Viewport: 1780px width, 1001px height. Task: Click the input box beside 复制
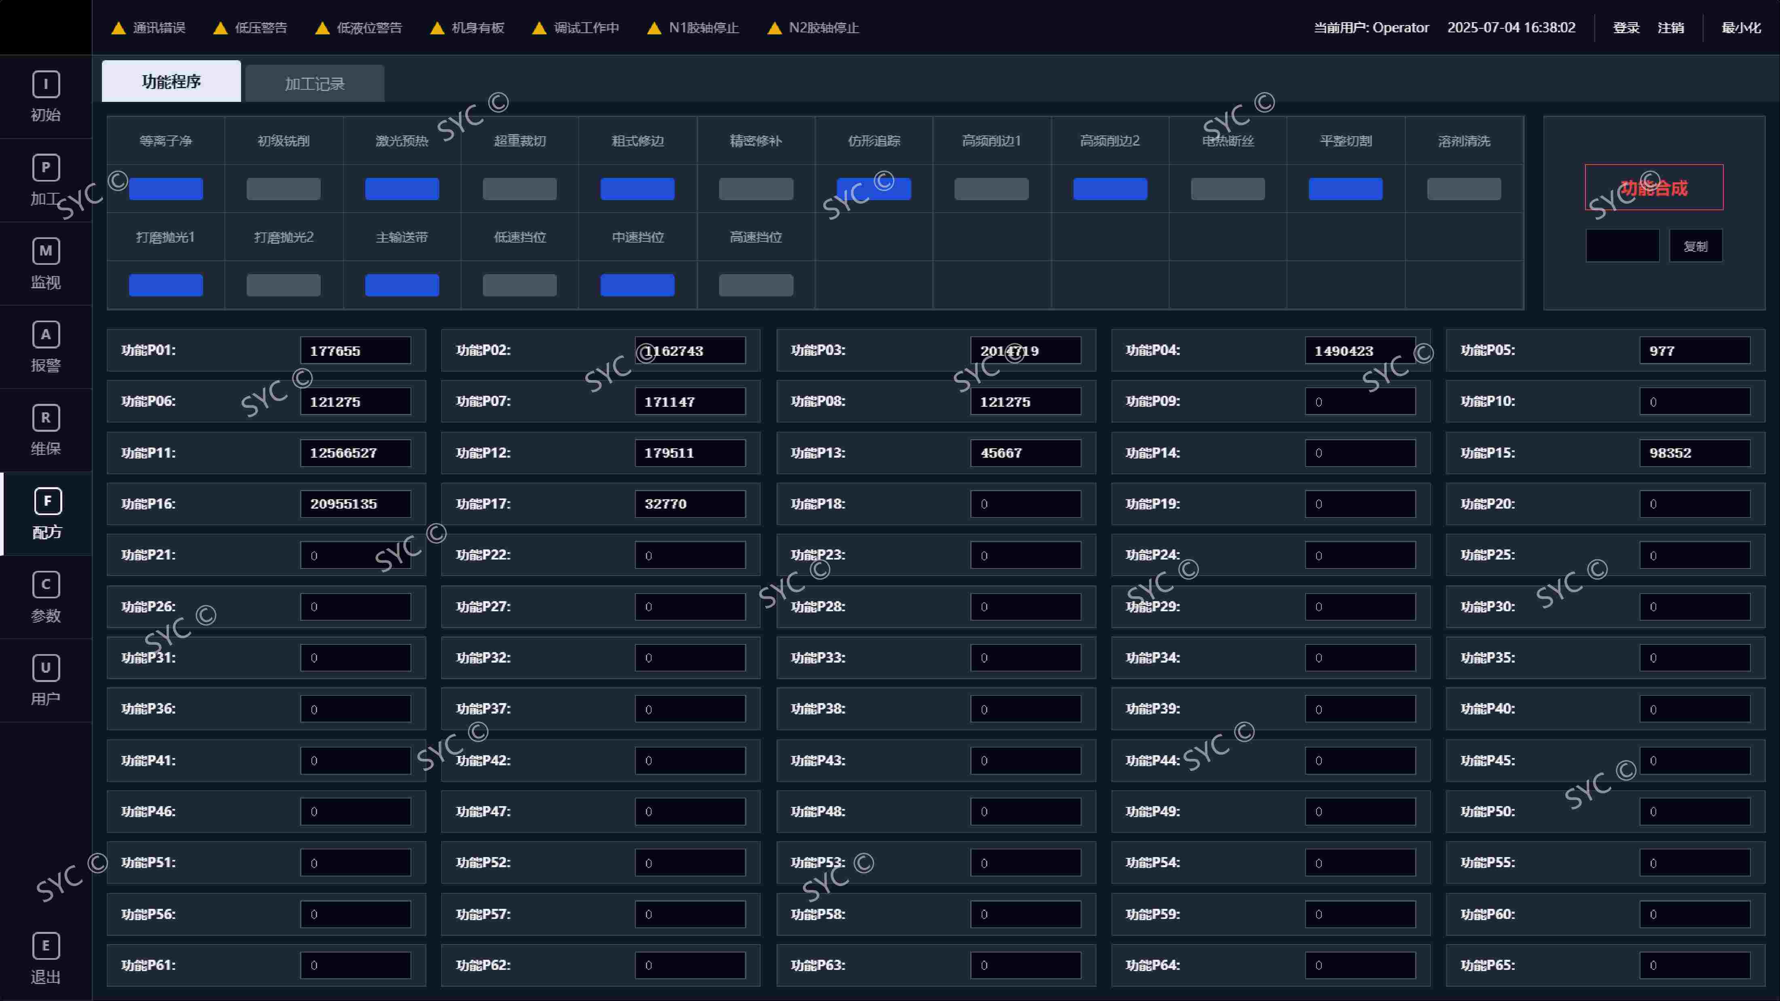(x=1622, y=246)
